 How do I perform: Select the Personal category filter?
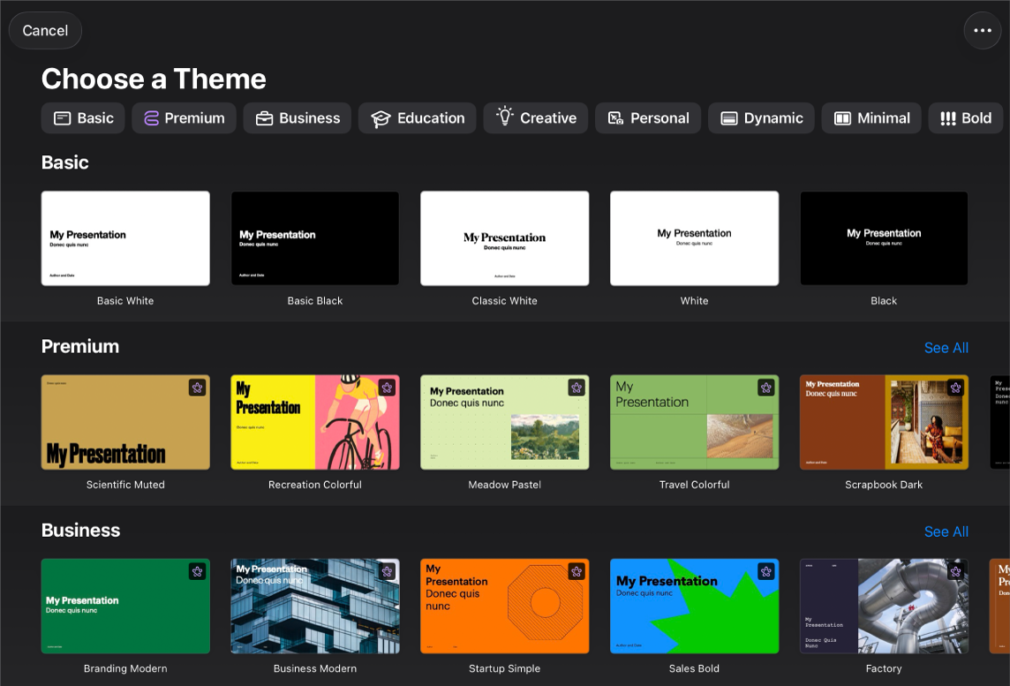(648, 117)
